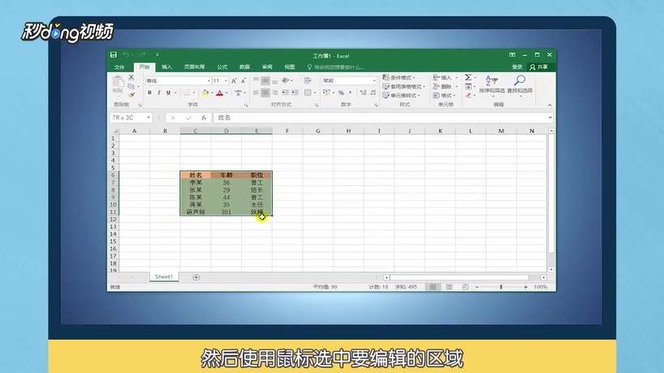Viewport: 664px width, 373px height.
Task: Apply percent style with the % icon
Action: coord(341,93)
